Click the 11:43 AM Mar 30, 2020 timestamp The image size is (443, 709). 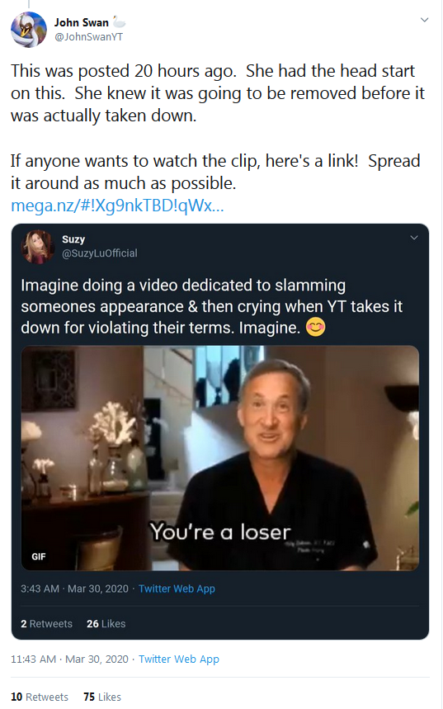pyautogui.click(x=69, y=659)
